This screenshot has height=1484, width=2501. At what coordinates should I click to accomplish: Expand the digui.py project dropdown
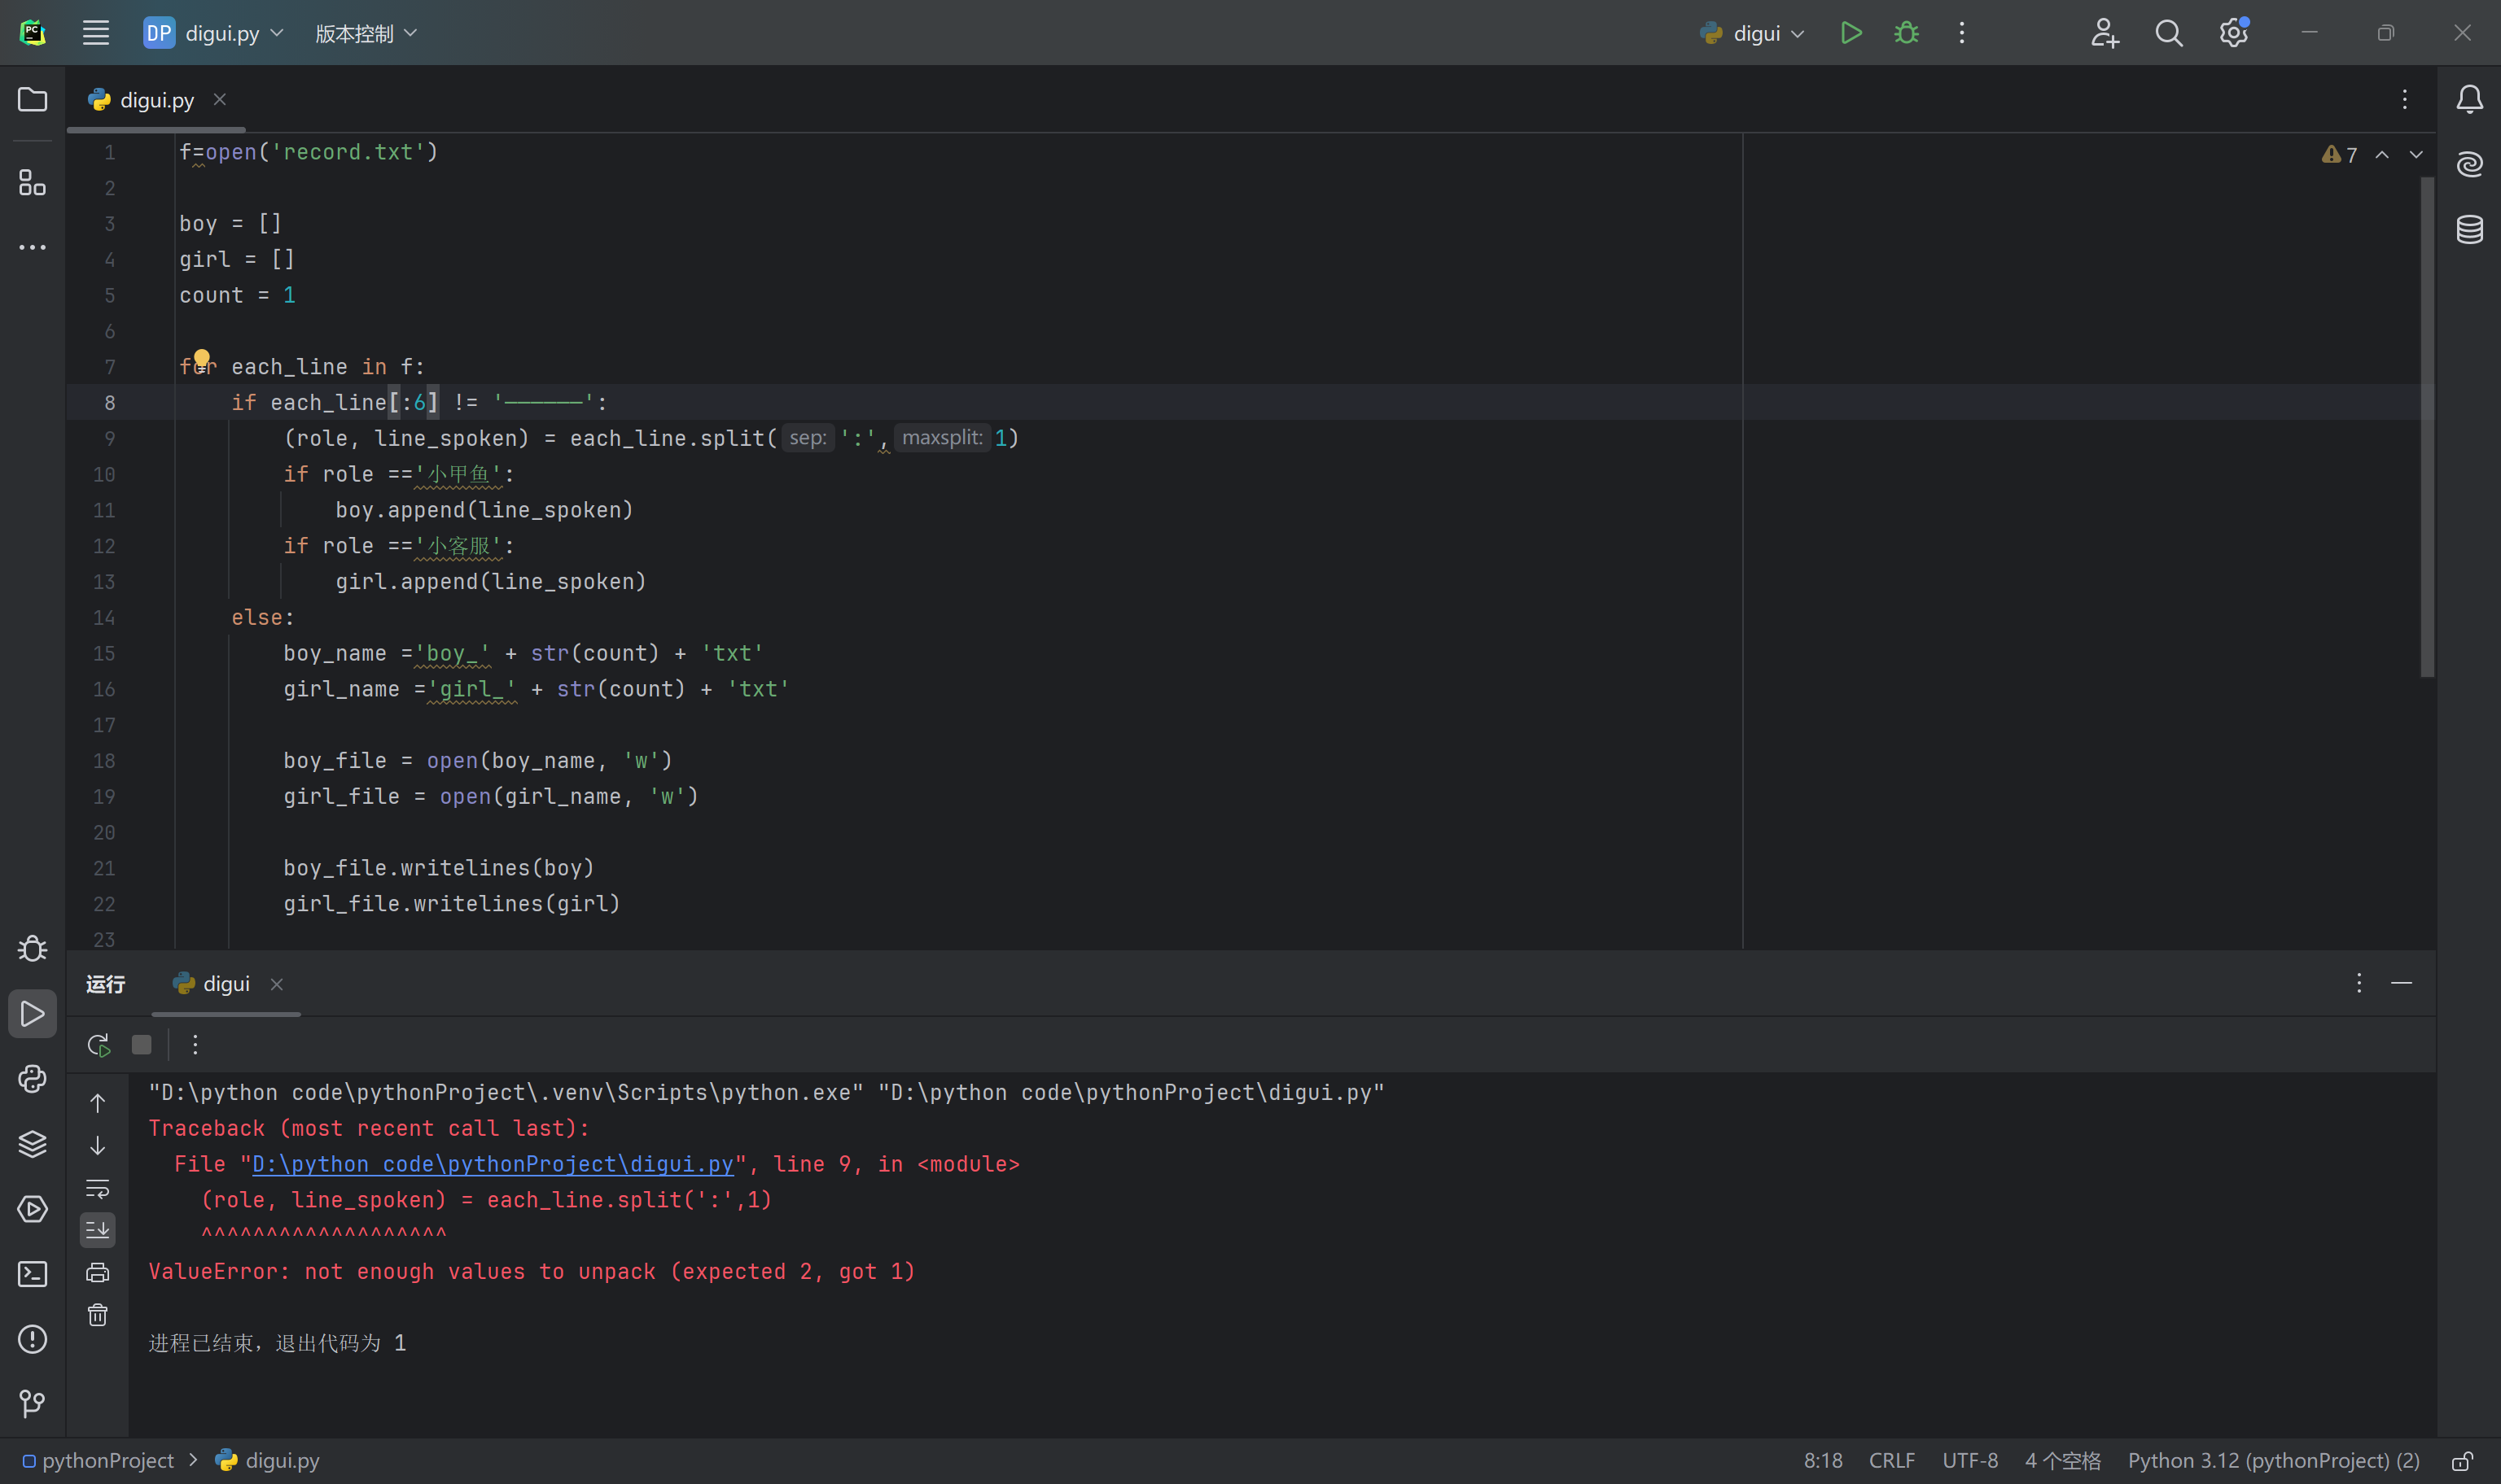[x=213, y=33]
